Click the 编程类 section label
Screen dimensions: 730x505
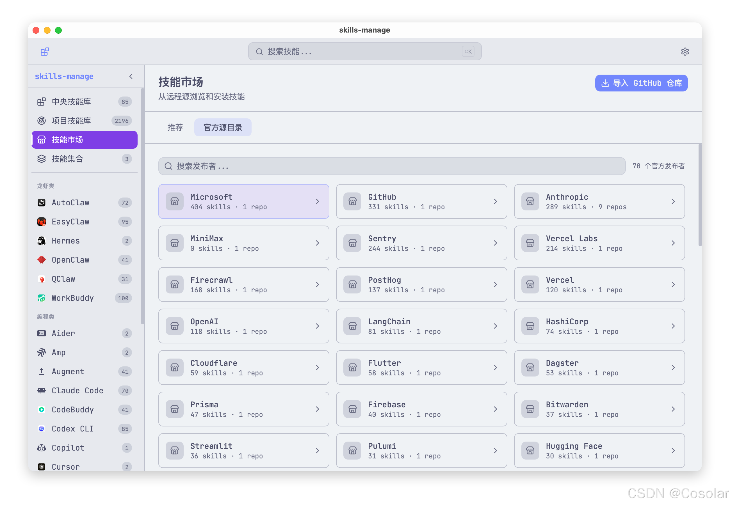tap(45, 317)
